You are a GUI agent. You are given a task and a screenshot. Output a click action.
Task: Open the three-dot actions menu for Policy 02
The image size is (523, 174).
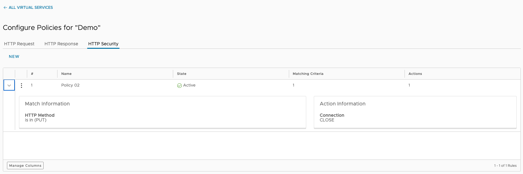click(21, 85)
